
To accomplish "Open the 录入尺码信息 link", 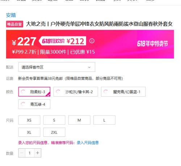I will point(88,143).
